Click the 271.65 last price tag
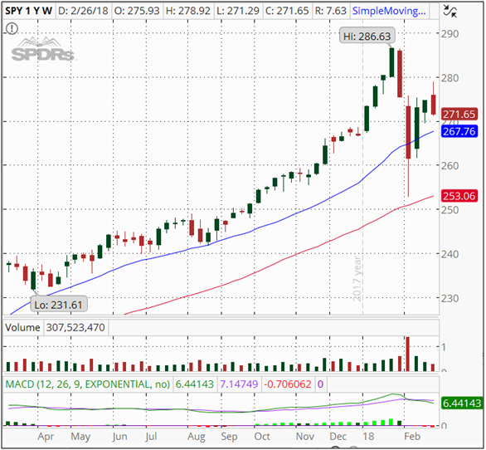Viewport: 486px width, 450px height. pyautogui.click(x=459, y=115)
